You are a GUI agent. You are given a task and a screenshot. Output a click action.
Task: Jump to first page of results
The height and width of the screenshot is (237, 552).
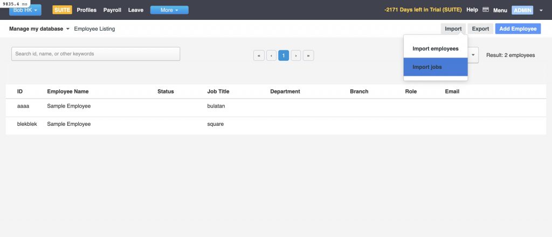259,55
